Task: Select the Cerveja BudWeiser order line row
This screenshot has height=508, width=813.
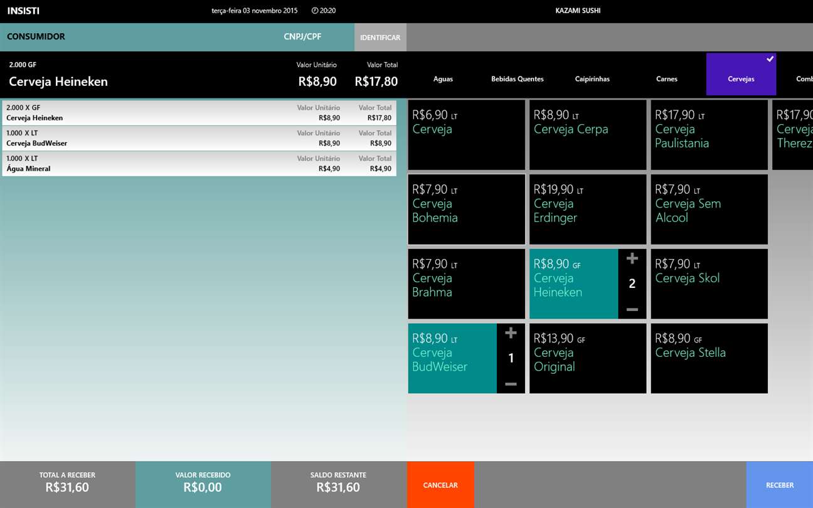Action: click(199, 138)
